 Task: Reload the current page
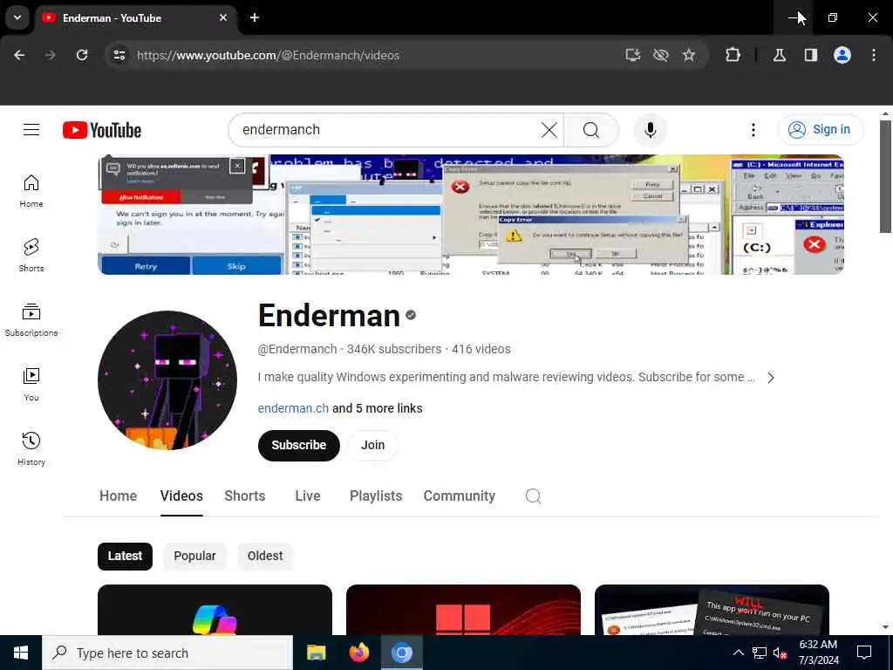(x=82, y=55)
